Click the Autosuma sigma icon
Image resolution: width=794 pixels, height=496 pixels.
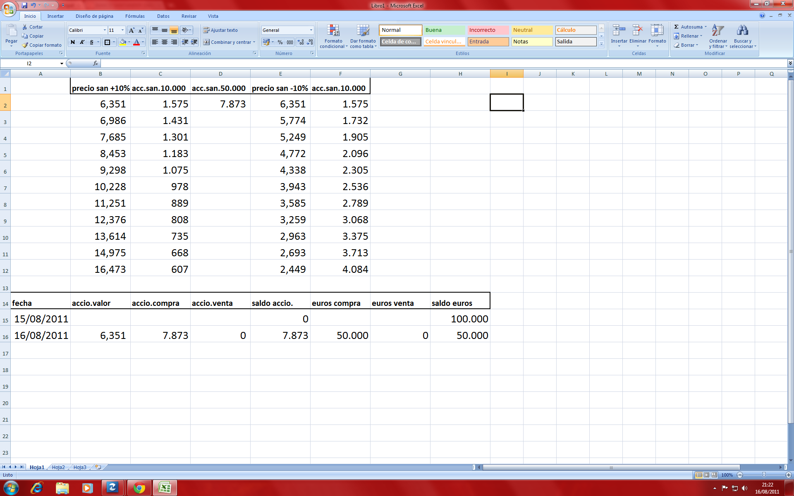click(677, 27)
